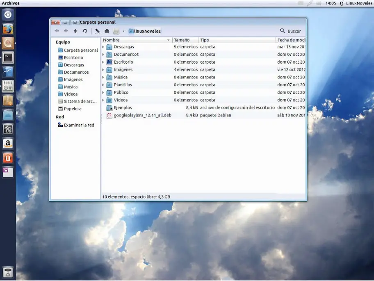Open Examinar la red in sidebar

[76, 125]
